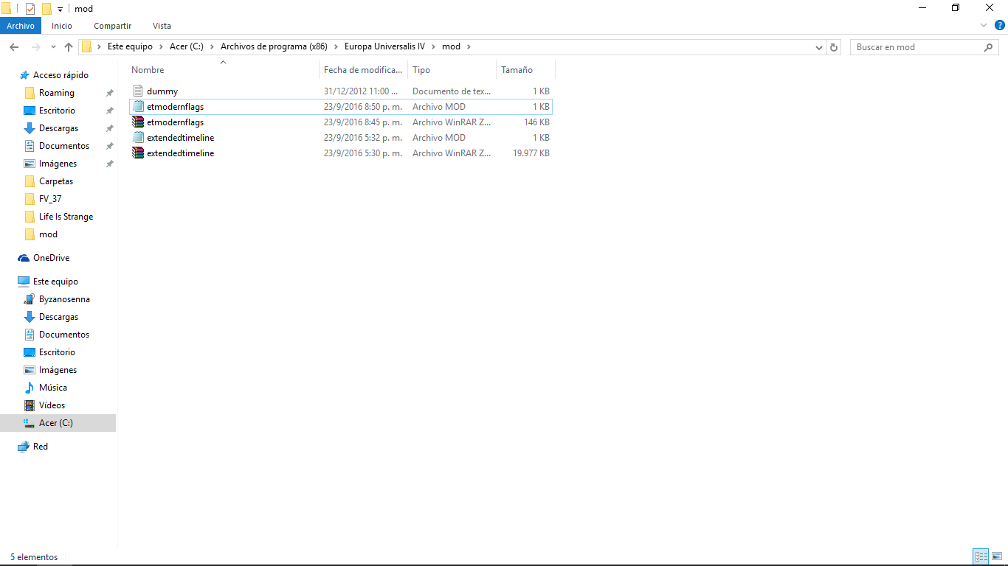Open Documentos under Este equipo
1008x566 pixels.
point(64,335)
